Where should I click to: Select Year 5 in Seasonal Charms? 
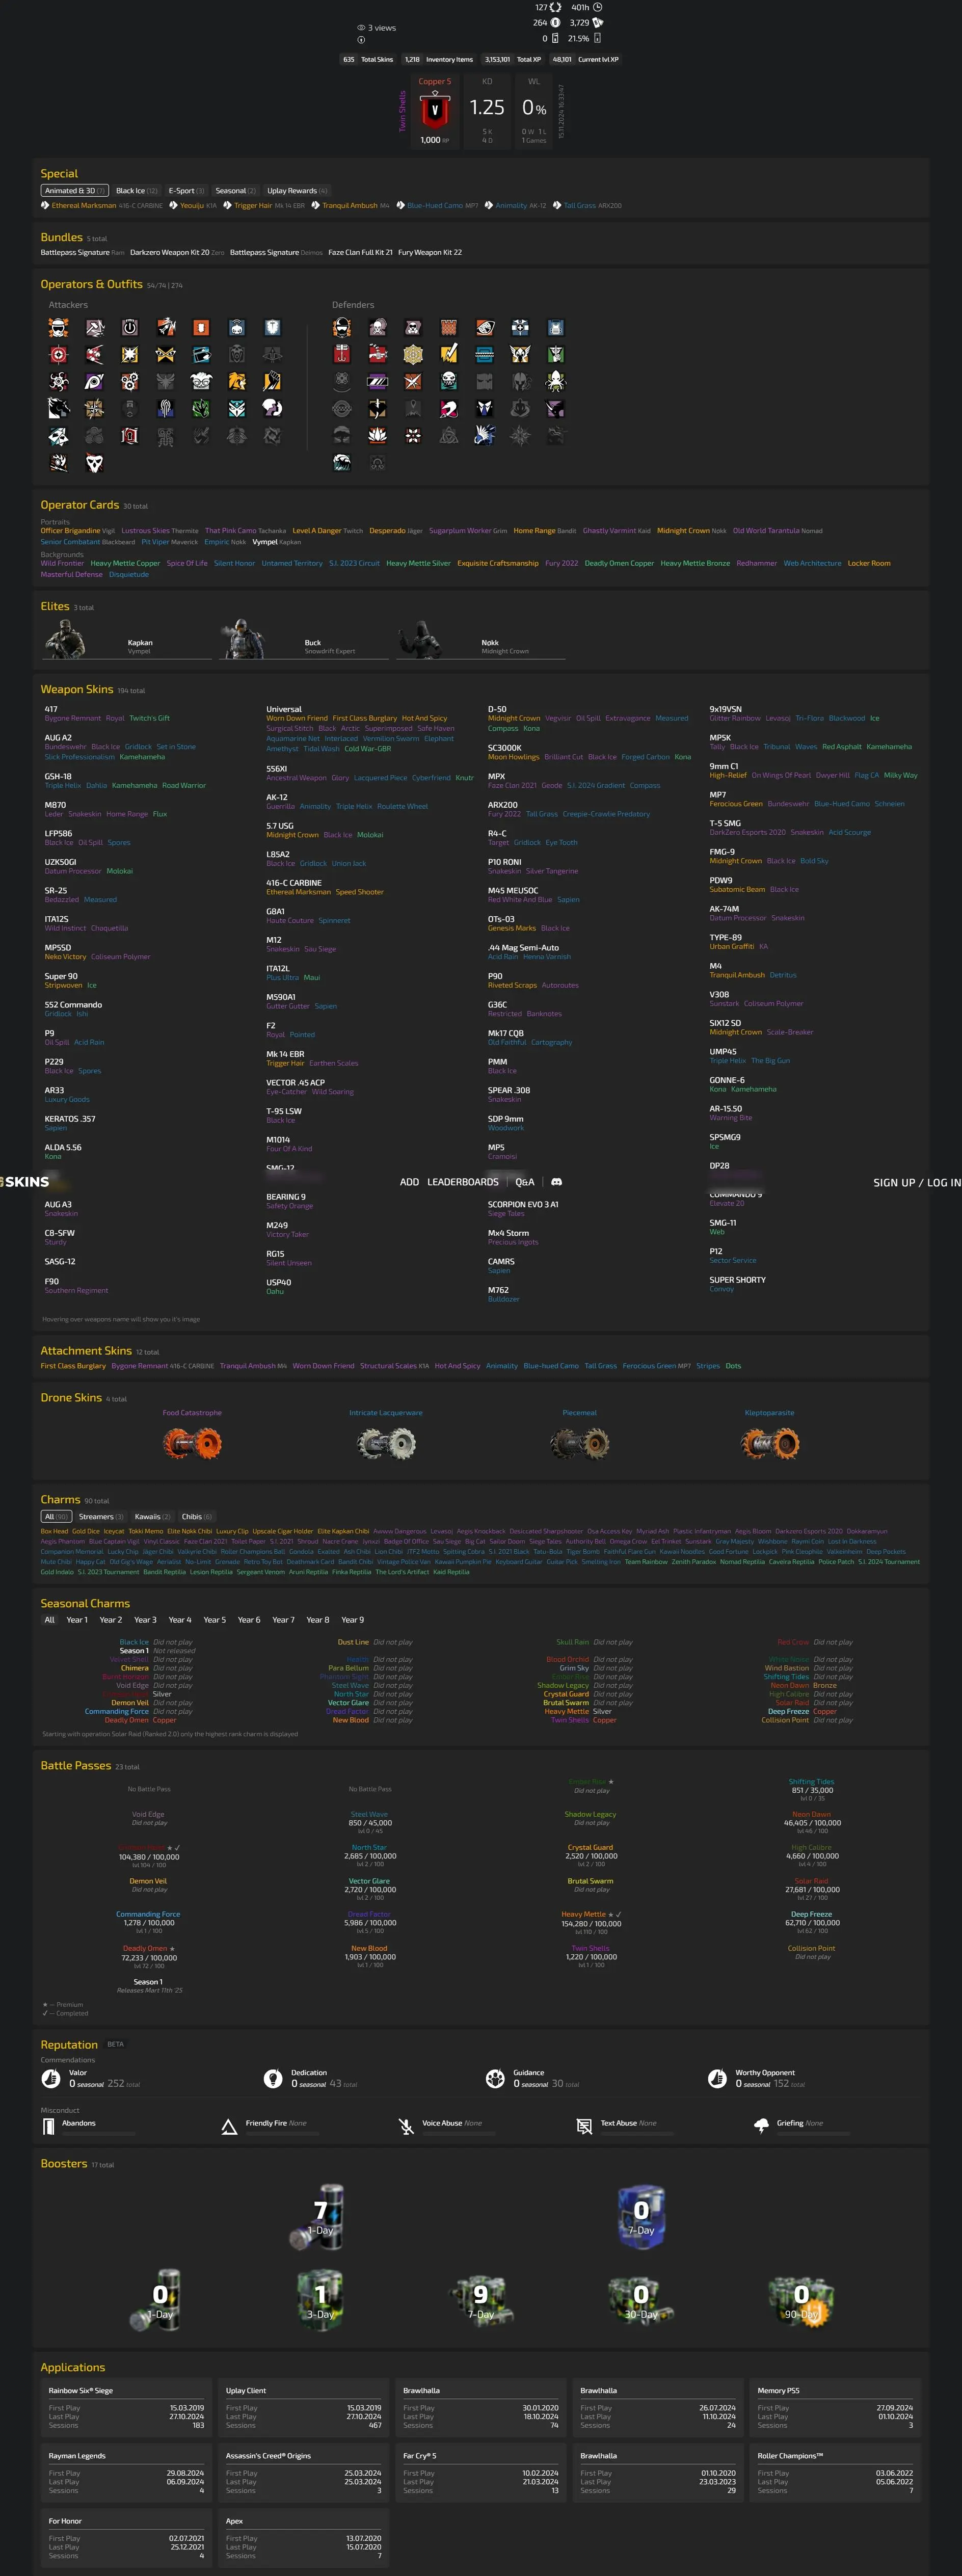(214, 1620)
